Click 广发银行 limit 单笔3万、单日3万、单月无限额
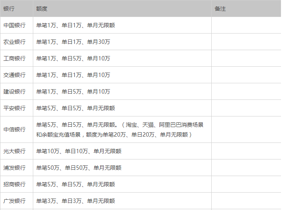298x210 pixels. click(x=76, y=201)
